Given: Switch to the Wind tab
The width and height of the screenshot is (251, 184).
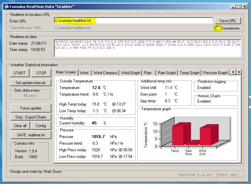Looking at the screenshot, I should [x=84, y=73].
